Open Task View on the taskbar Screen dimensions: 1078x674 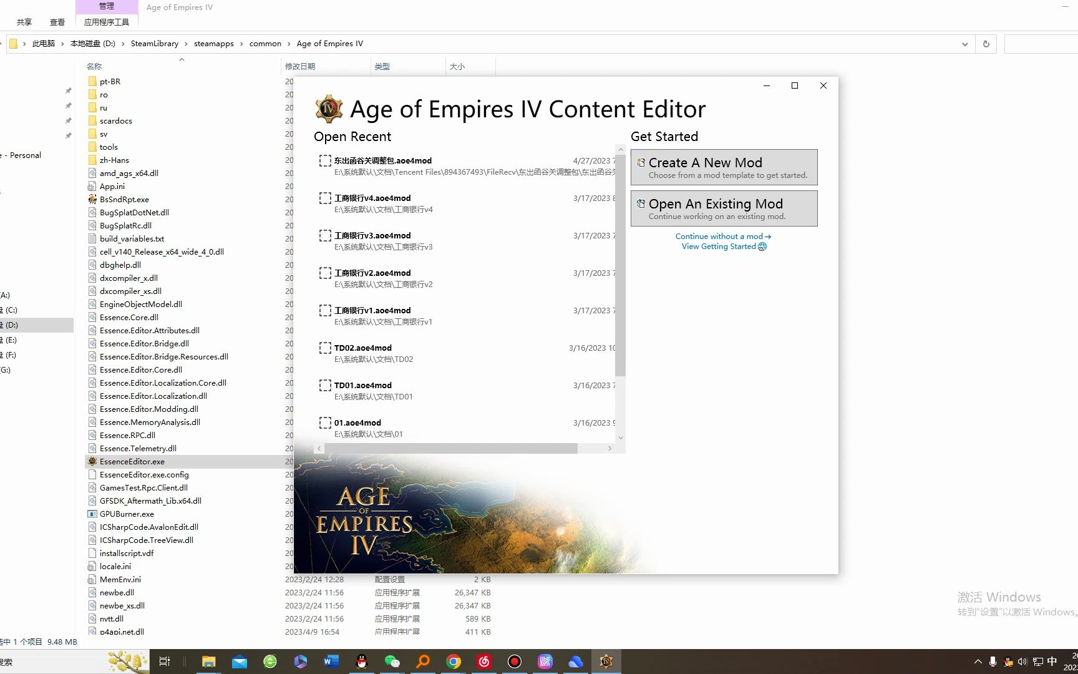[x=165, y=662]
